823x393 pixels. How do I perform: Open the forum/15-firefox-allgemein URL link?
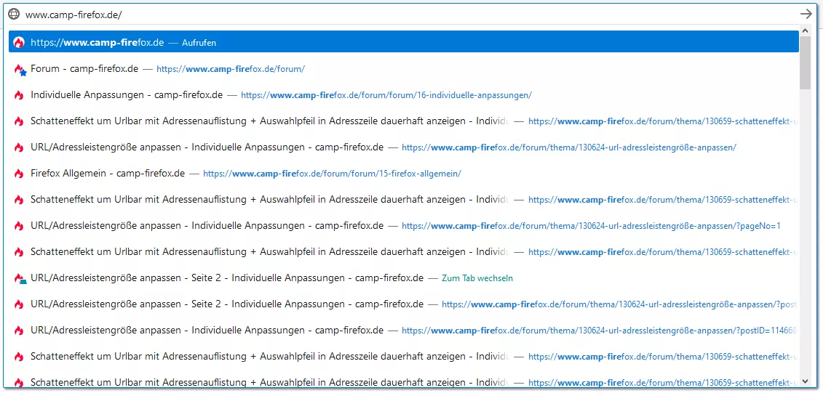click(x=332, y=174)
